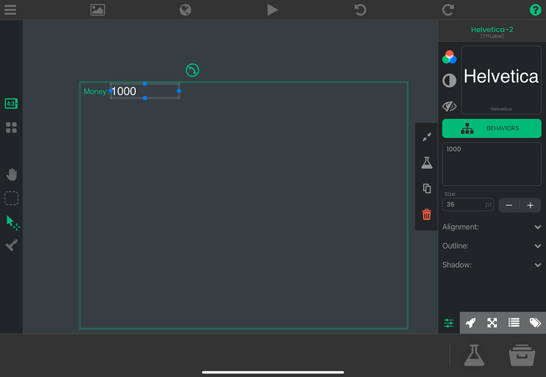
Task: Expand the Alignment section
Action: [x=491, y=227]
